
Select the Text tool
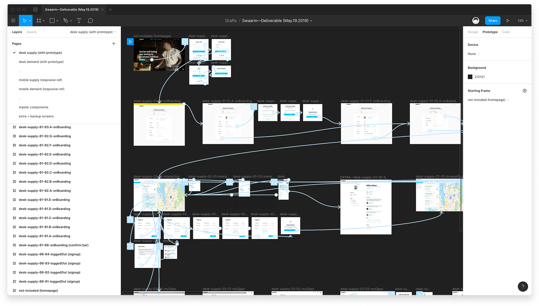tap(79, 20)
